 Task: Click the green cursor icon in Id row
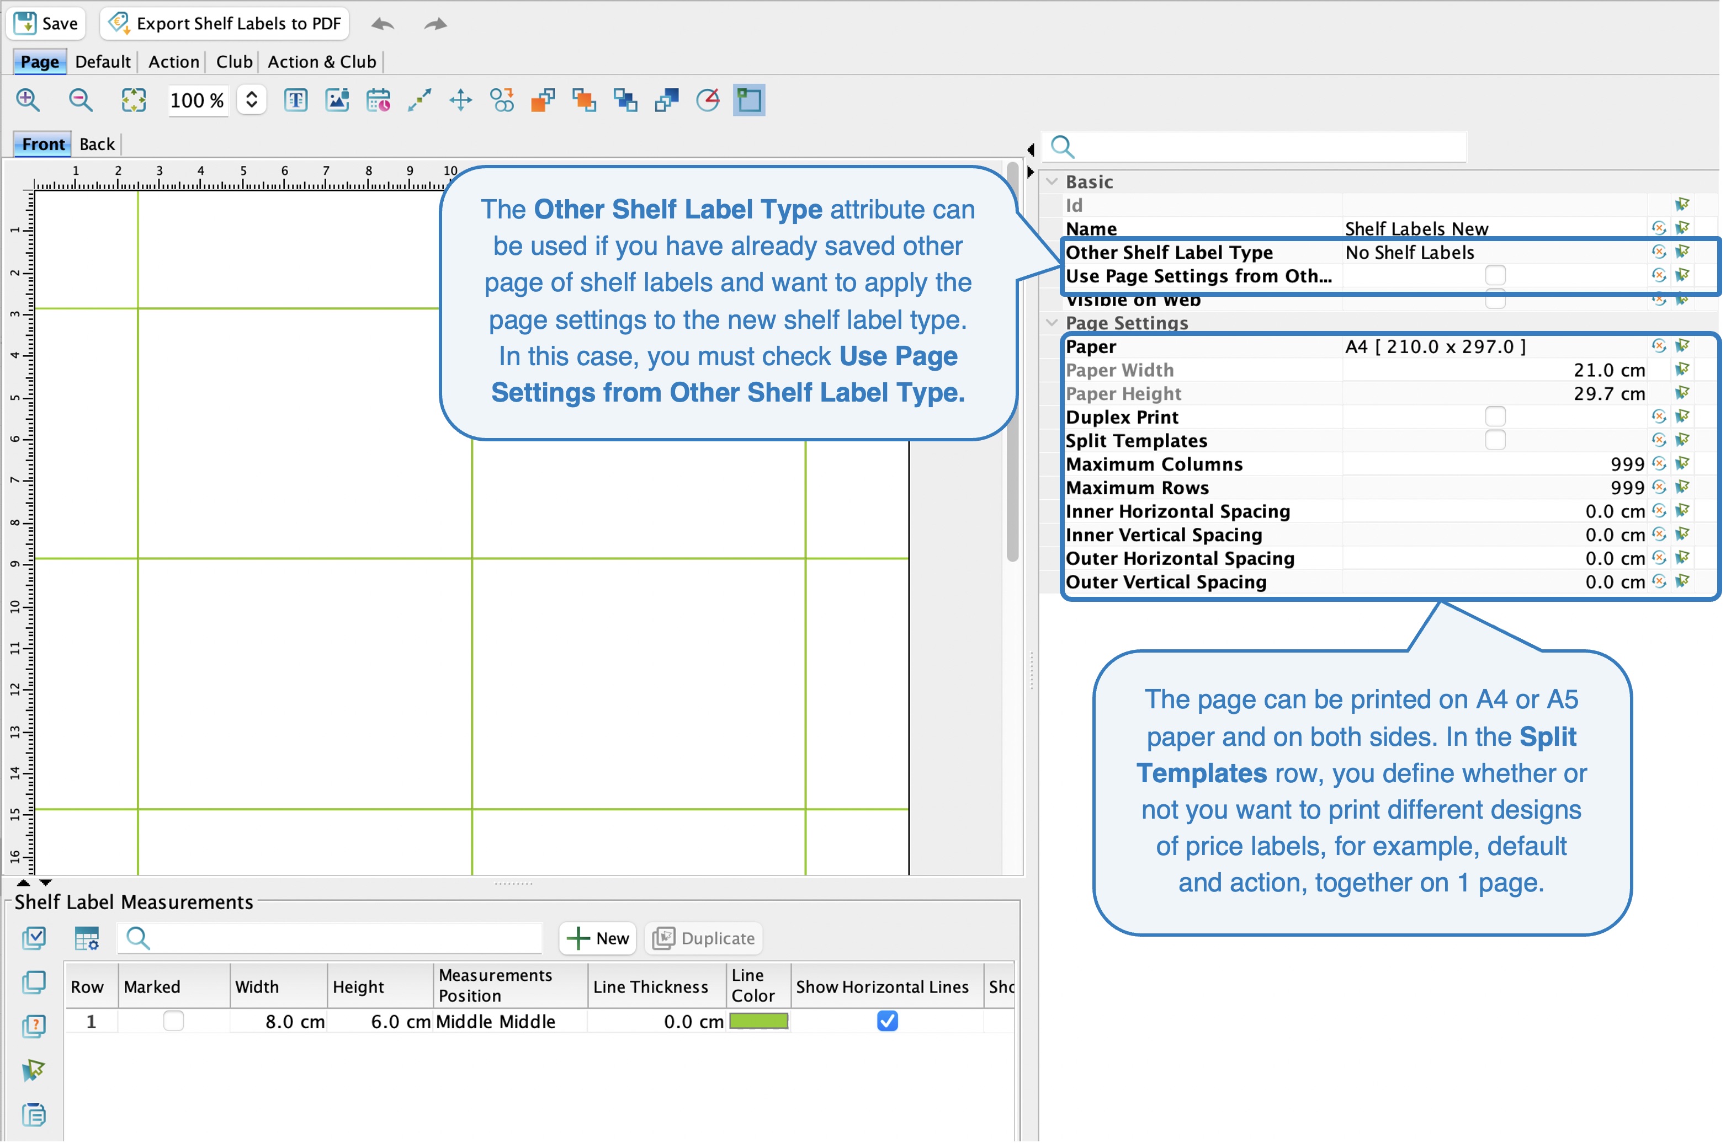(1683, 205)
